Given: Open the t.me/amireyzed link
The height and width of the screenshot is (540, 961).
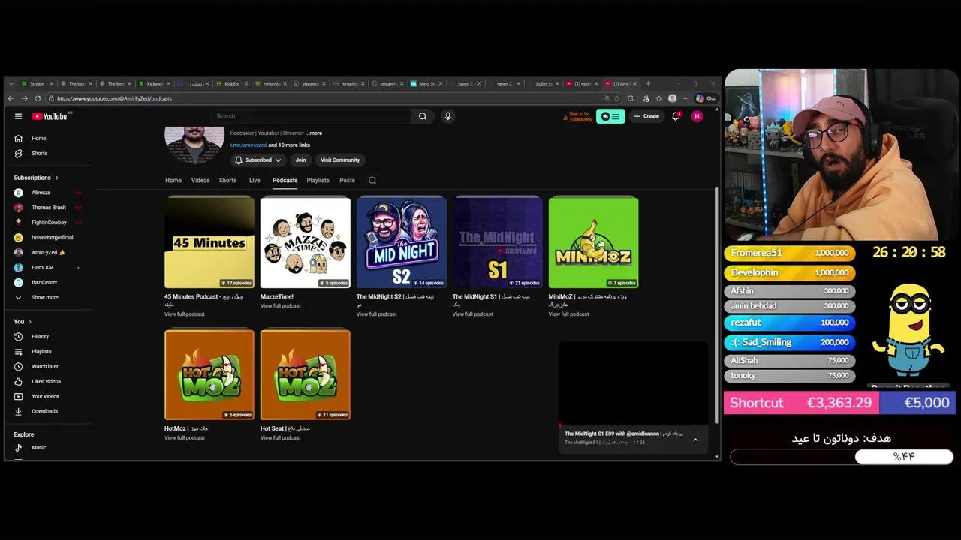Looking at the screenshot, I should [x=249, y=145].
